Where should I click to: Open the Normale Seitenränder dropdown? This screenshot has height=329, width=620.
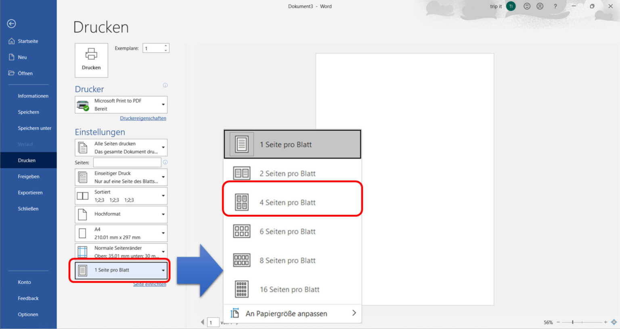pos(121,252)
